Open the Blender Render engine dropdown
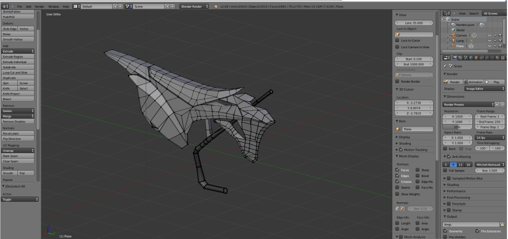Image resolution: width=508 pixels, height=239 pixels. pyautogui.click(x=194, y=6)
